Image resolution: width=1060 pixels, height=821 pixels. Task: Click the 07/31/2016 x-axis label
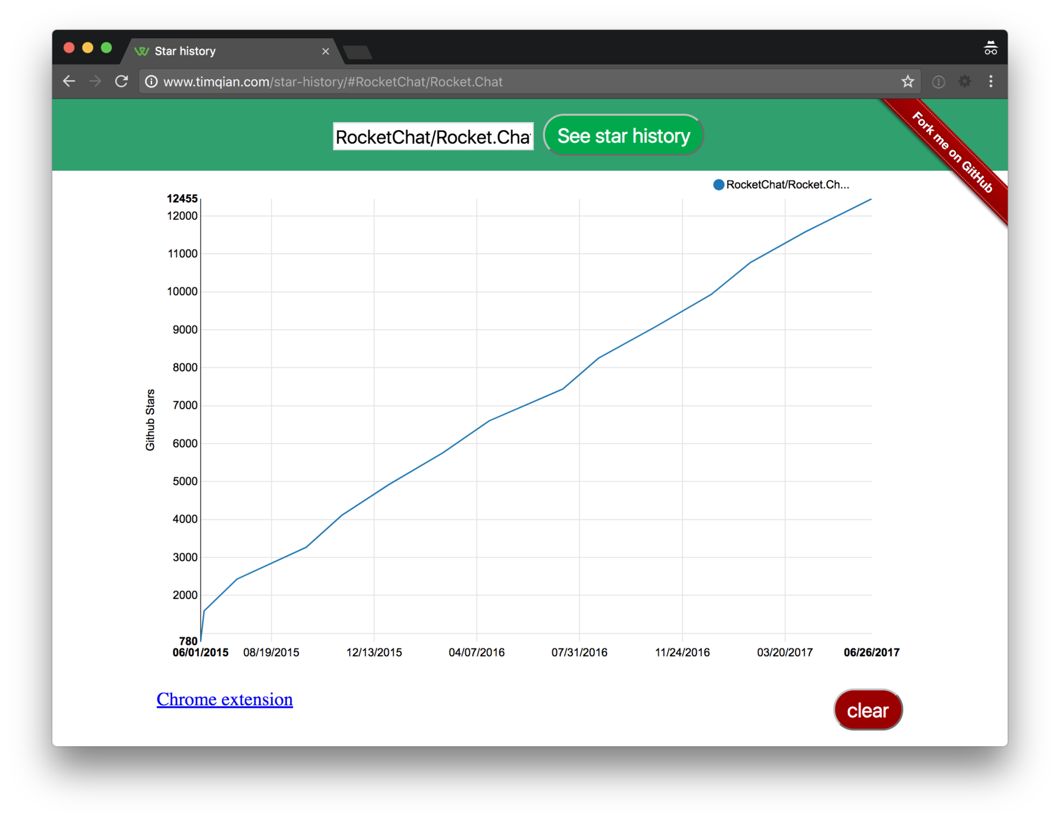click(x=580, y=653)
